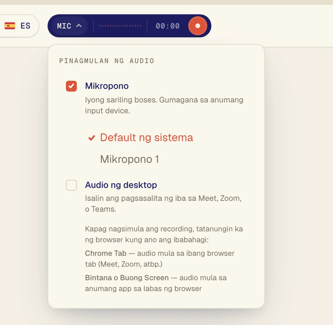333x325 pixels.
Task: Click the Mikropono option label
Action: pyautogui.click(x=107, y=86)
